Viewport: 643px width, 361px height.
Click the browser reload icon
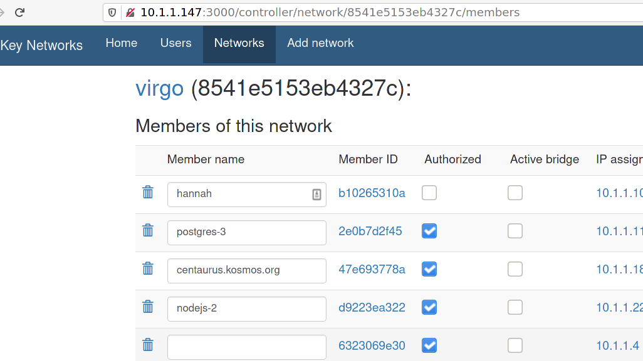point(19,13)
